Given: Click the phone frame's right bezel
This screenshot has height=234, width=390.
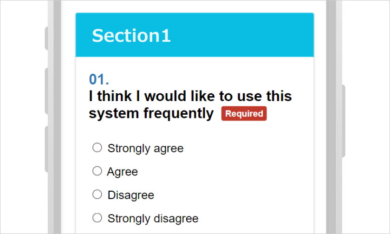Looking at the screenshot, I should pos(331,116).
